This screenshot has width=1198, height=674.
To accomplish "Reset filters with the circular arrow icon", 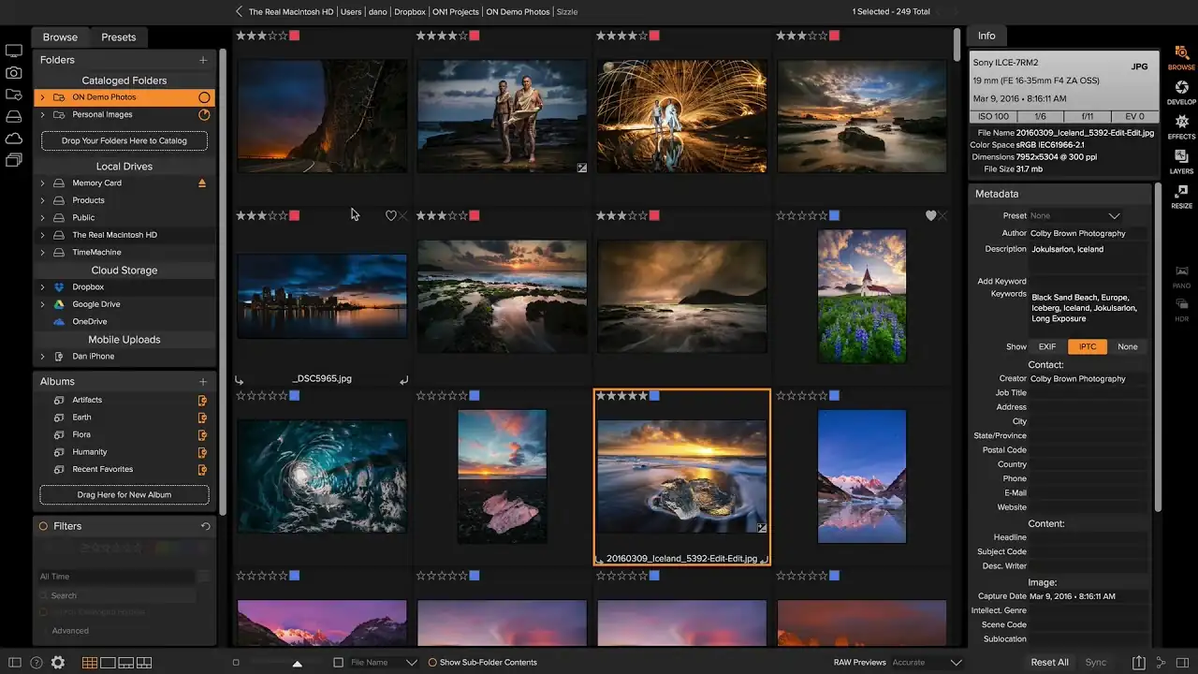I will coord(205,526).
